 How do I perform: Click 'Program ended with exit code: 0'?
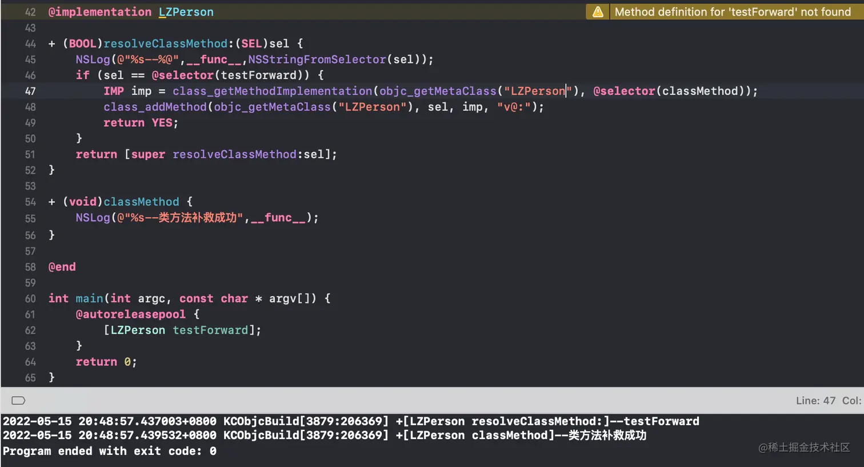110,451
